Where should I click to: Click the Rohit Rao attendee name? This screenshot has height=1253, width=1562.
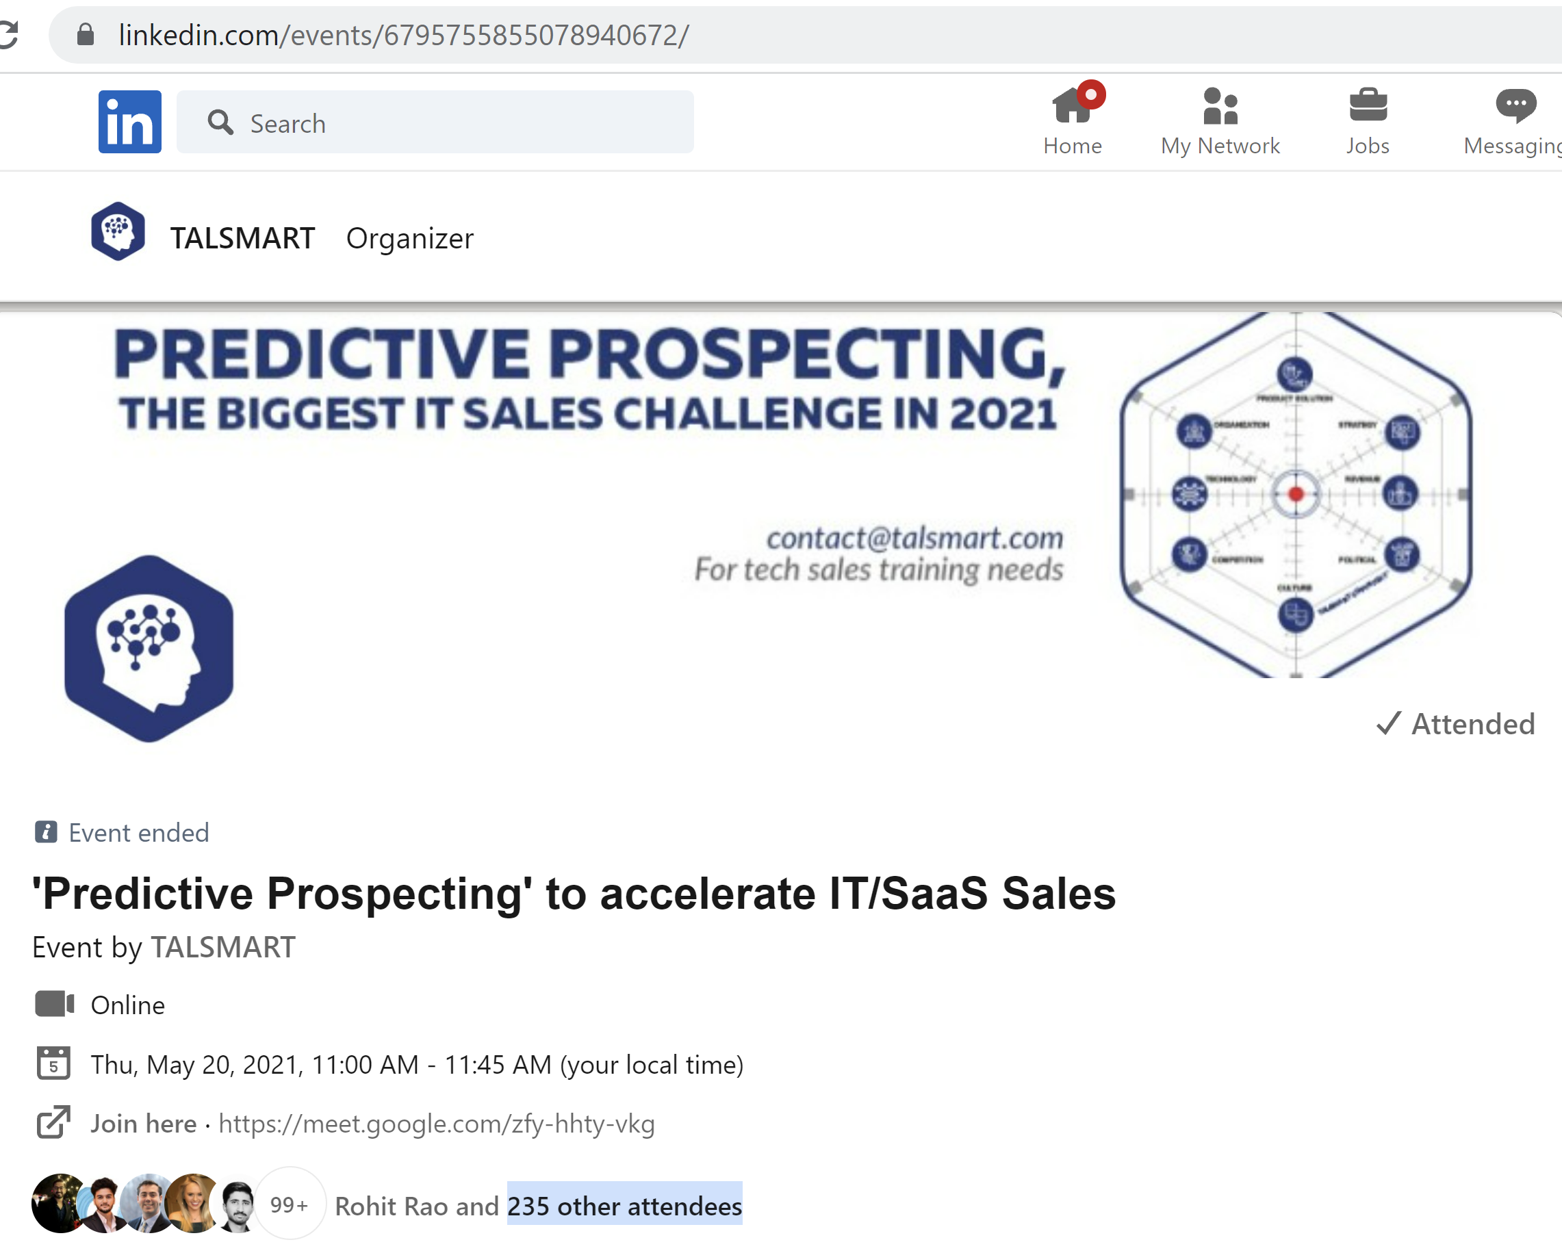pyautogui.click(x=392, y=1206)
